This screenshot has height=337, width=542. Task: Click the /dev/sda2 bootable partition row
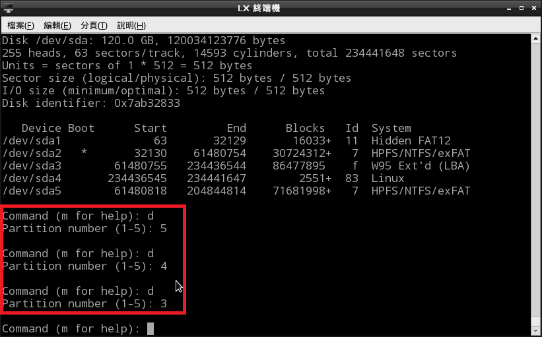[x=236, y=153]
